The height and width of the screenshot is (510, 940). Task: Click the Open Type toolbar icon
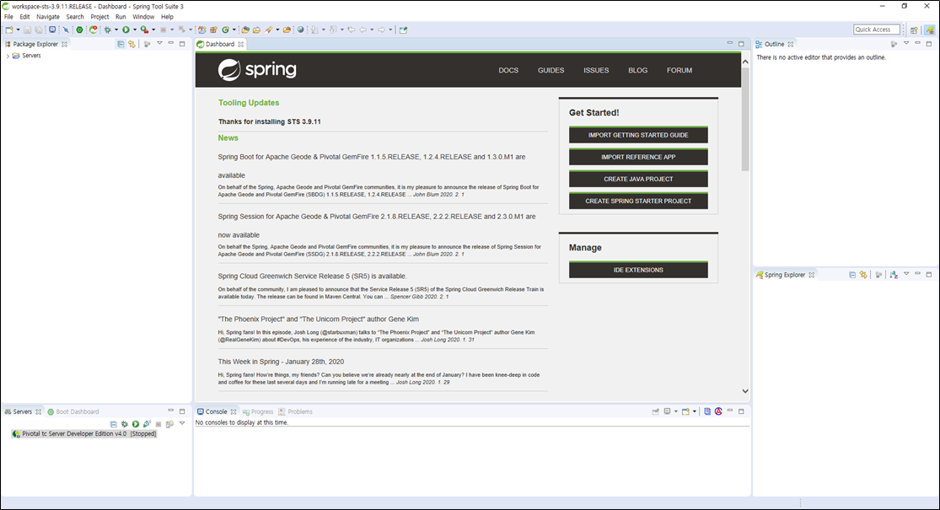(x=245, y=30)
